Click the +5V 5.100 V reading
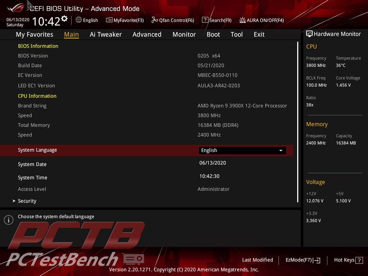 [x=343, y=201]
